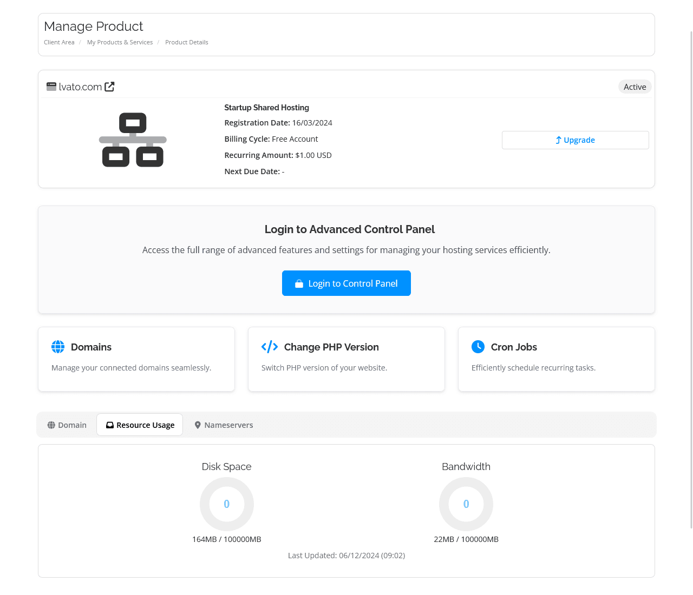Click the globe icon on the Domain tab

pos(51,425)
